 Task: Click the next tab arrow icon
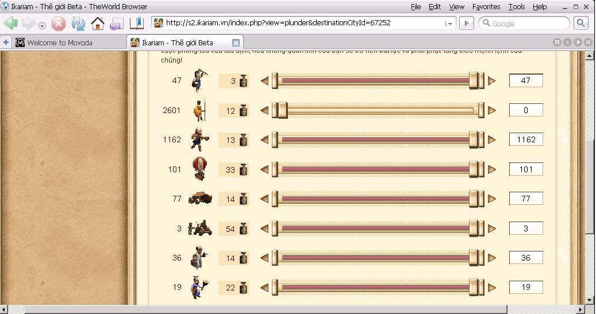click(x=578, y=42)
